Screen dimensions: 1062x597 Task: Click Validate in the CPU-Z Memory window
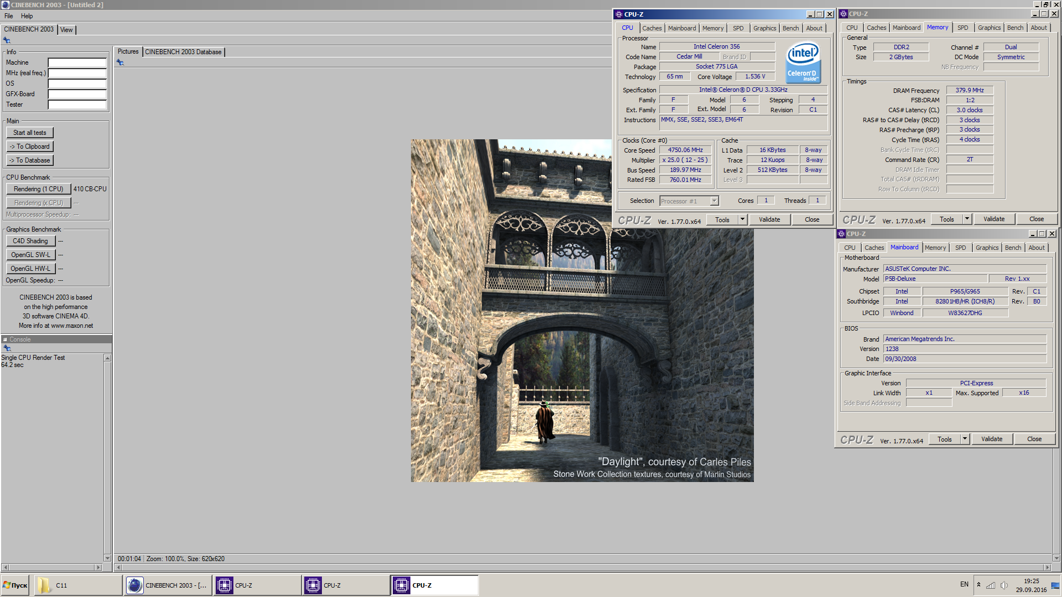click(993, 219)
